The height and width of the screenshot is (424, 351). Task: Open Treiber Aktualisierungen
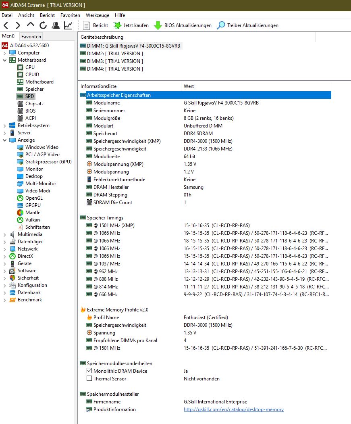[x=247, y=25]
